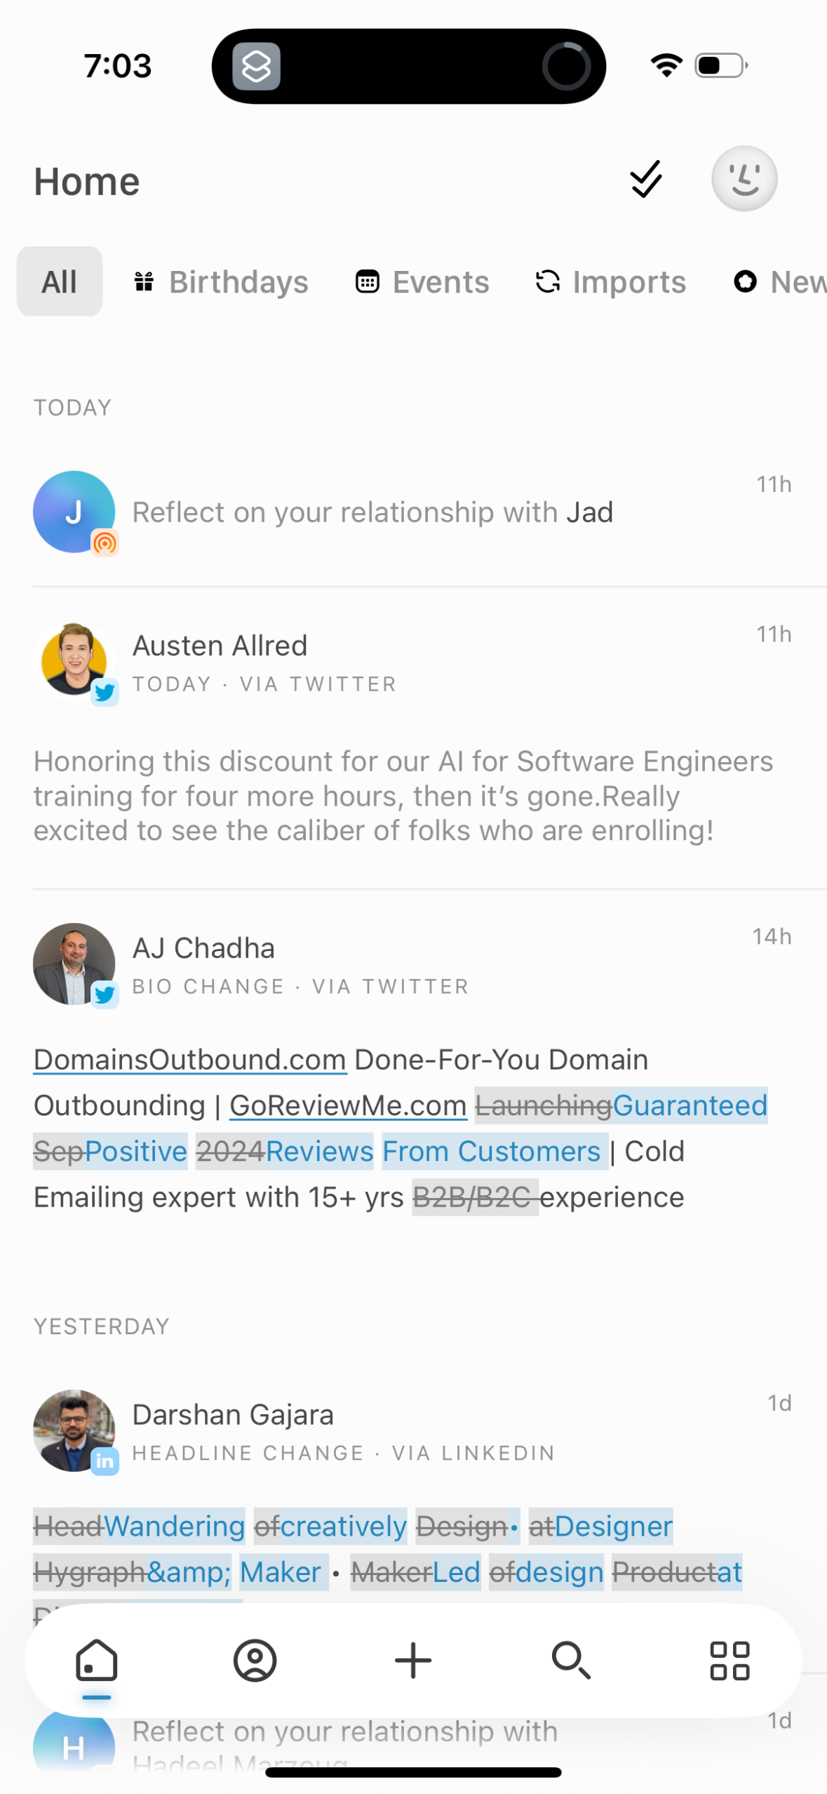Open the grid apps icon in bottom bar
The width and height of the screenshot is (827, 1794).
coord(729,1661)
